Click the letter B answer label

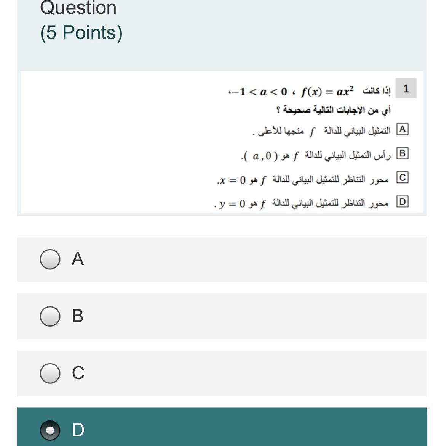click(78, 316)
